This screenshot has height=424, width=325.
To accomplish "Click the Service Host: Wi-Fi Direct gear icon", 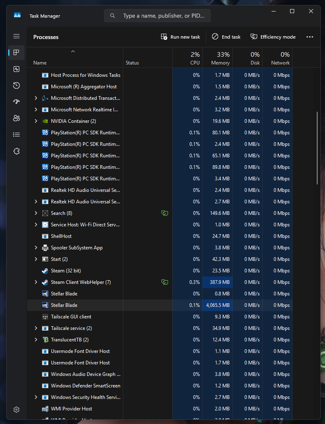I will point(45,225).
